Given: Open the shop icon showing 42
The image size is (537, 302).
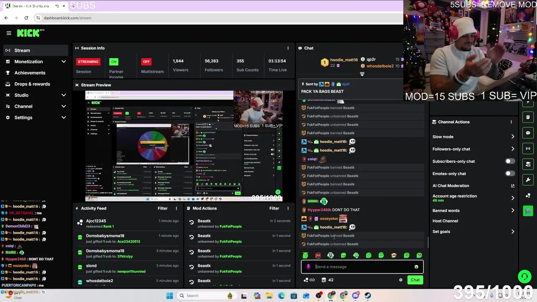Looking at the screenshot, I should coord(328,280).
